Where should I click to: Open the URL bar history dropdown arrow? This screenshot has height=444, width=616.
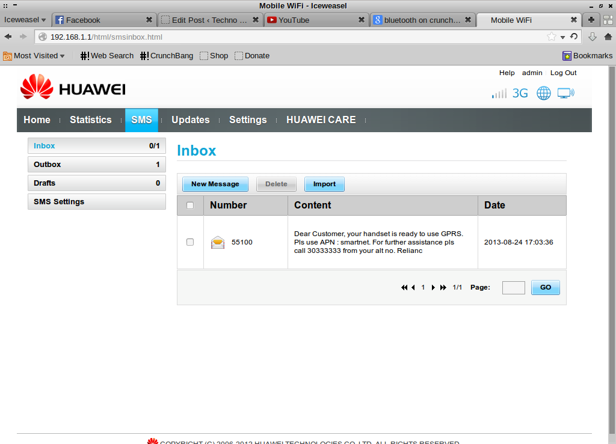point(563,37)
